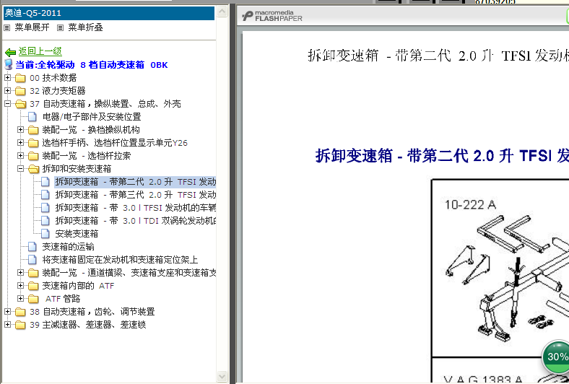
Task: Click the open folder icon for 37 自动变速箱
Action: 20,104
